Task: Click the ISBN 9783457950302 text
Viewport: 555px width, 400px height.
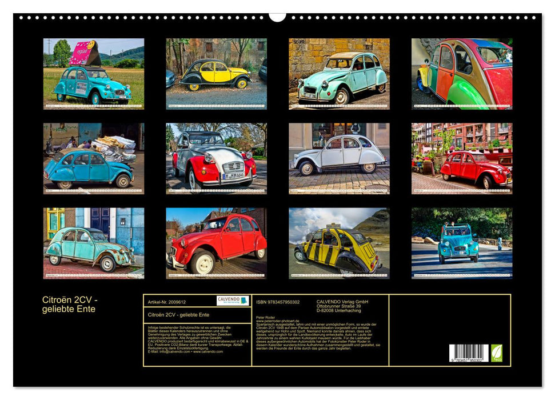Action: [x=277, y=302]
